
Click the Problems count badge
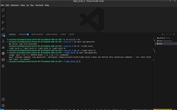[28, 34]
